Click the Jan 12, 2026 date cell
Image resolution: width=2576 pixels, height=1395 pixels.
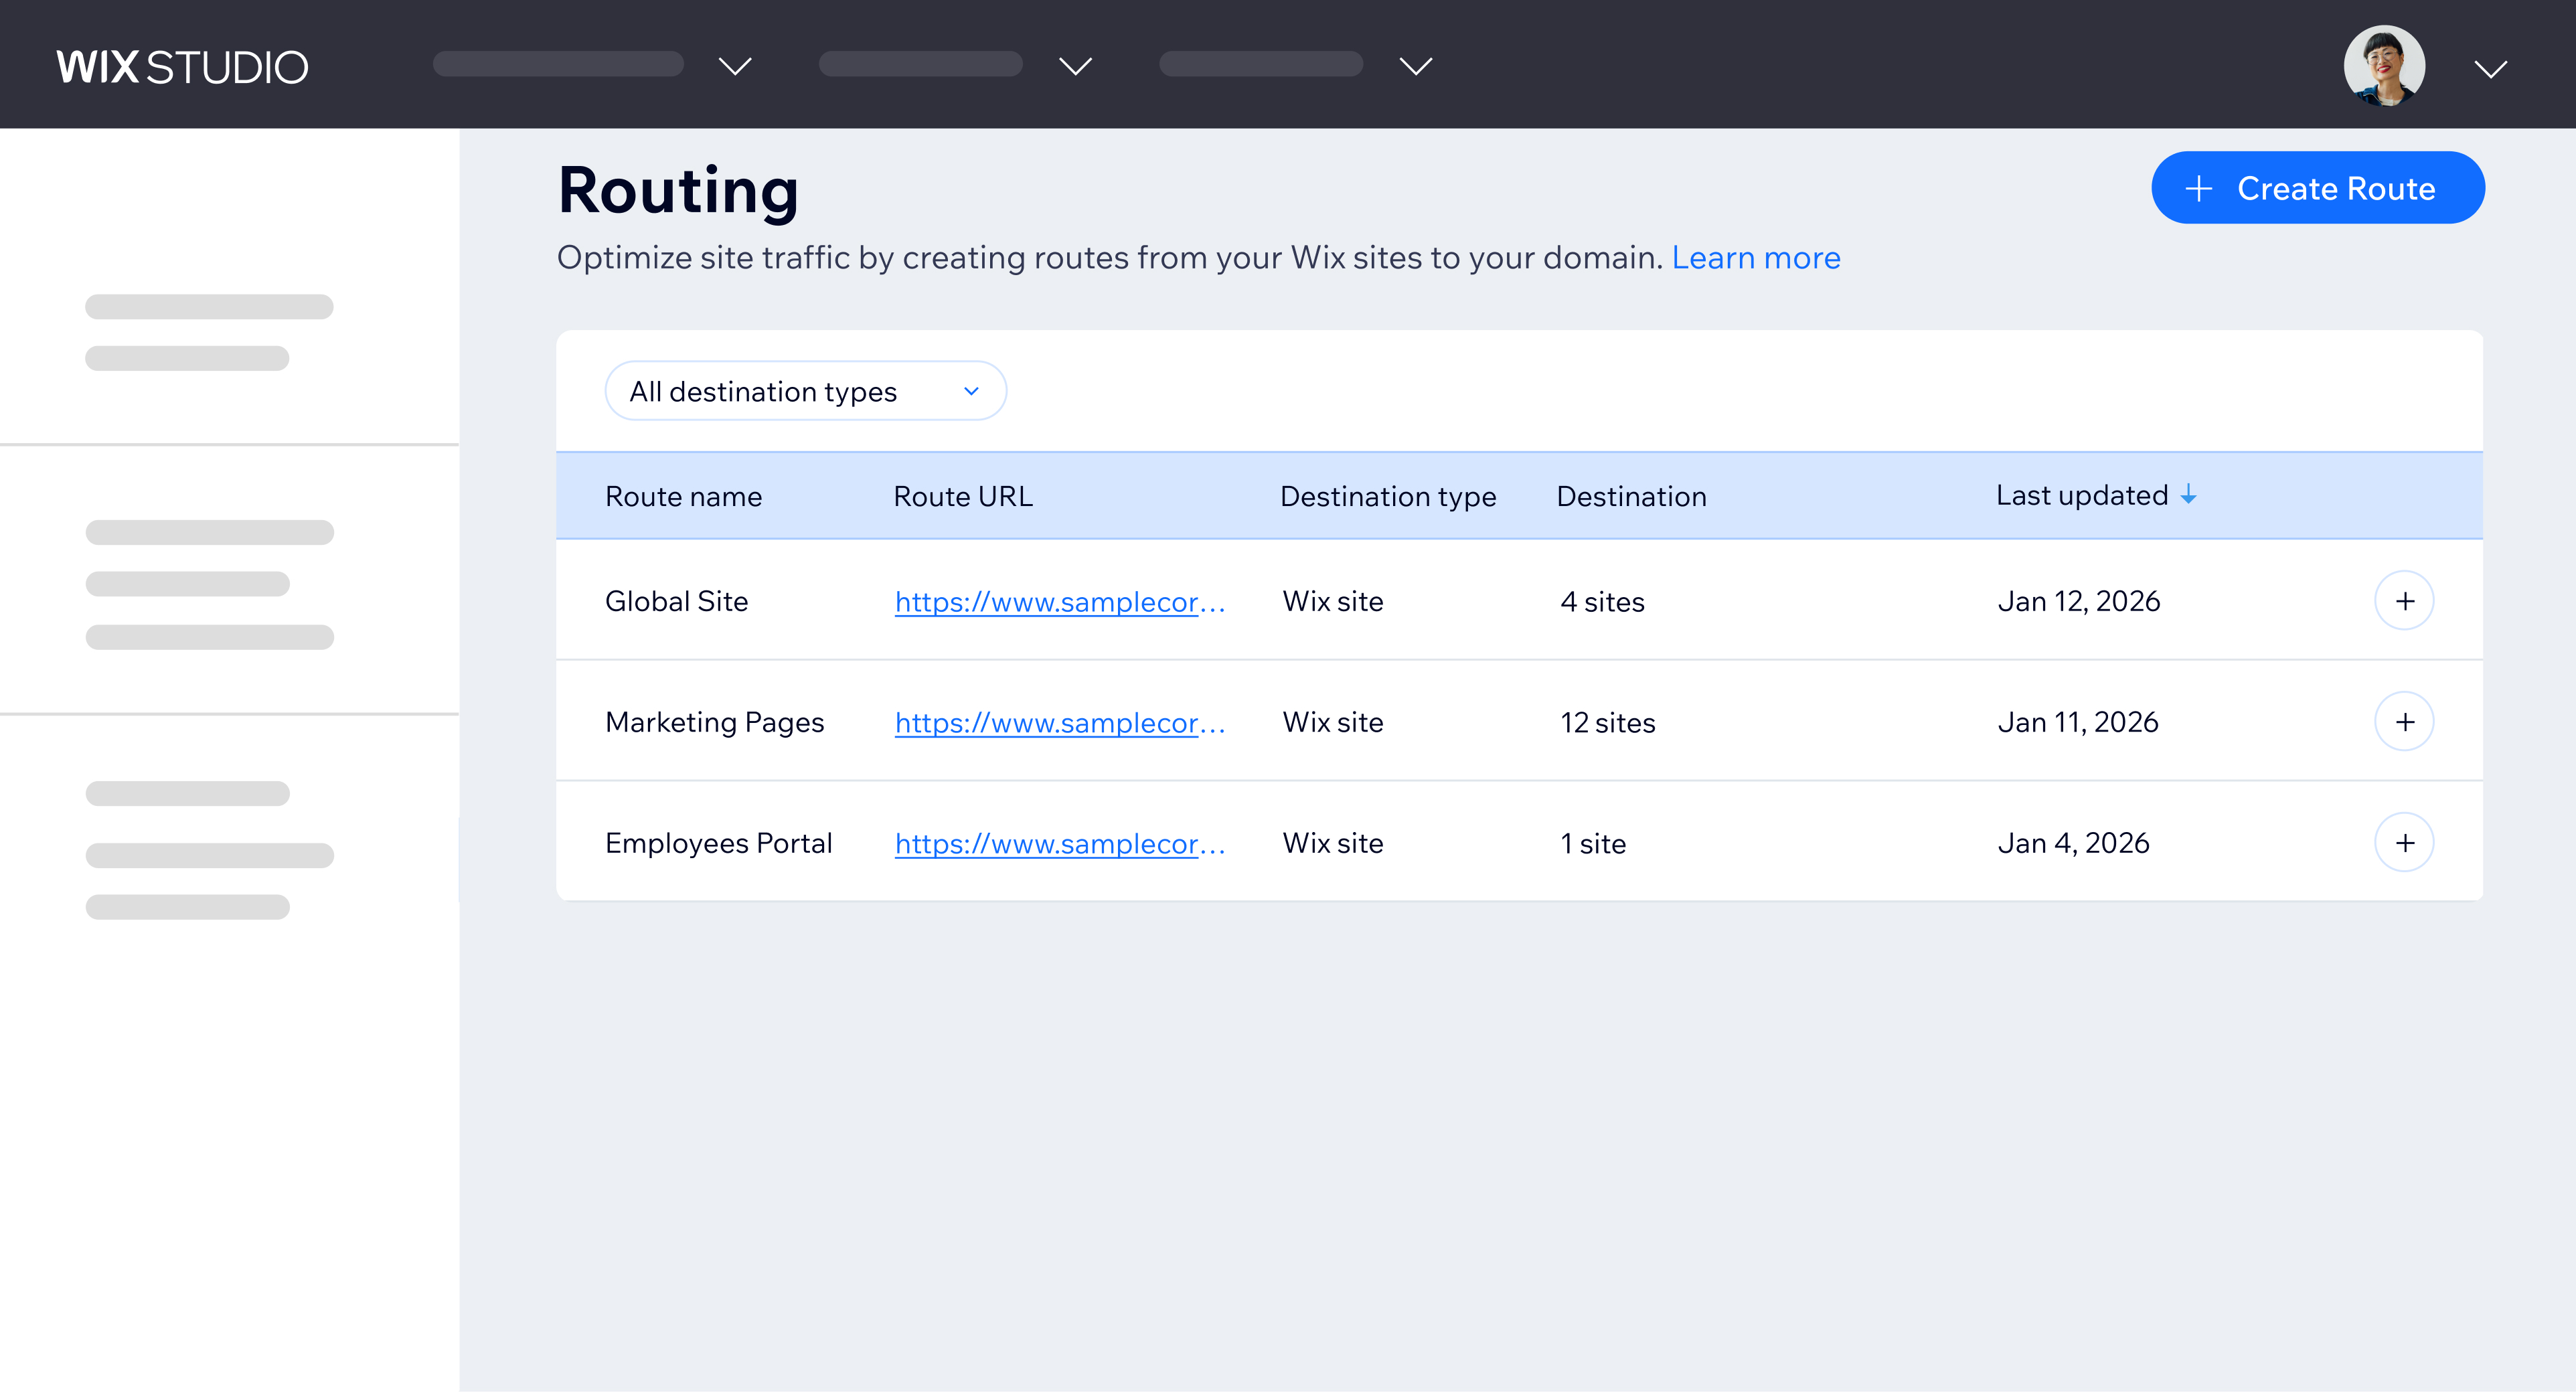[x=2079, y=602]
